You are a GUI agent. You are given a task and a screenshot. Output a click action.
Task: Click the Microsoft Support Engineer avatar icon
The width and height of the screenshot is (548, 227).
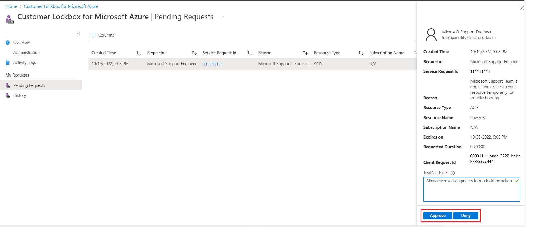(431, 35)
